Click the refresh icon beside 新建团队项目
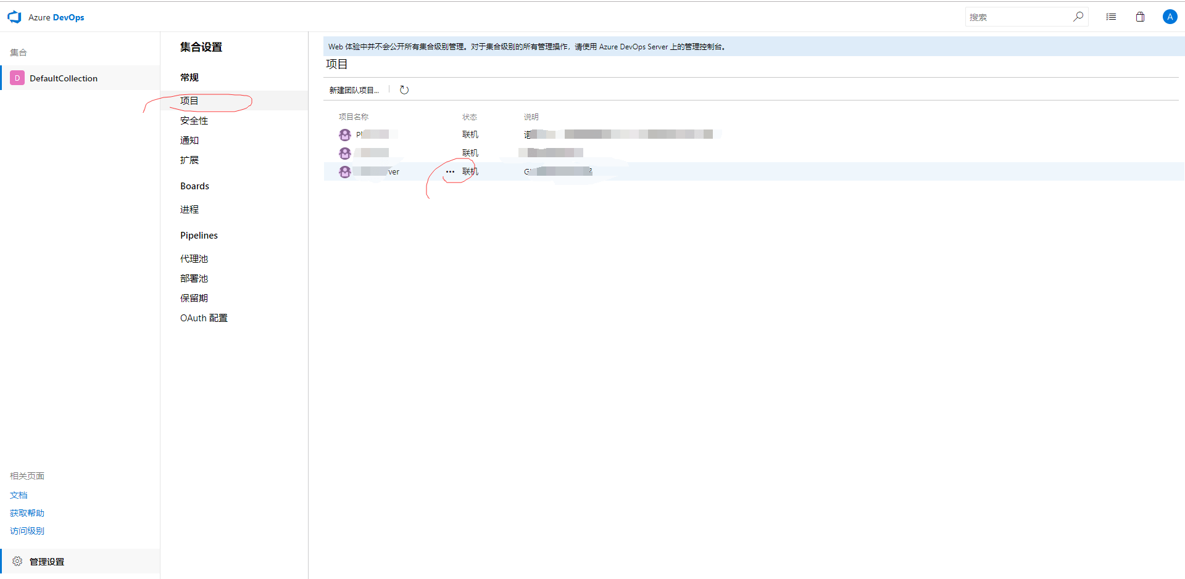Viewport: 1185px width, 579px height. 404,90
